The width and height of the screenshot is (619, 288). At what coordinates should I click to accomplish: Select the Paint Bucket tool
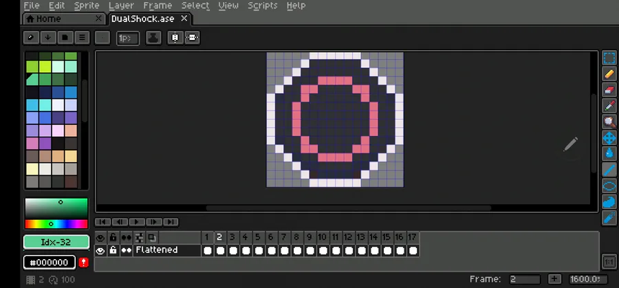609,154
